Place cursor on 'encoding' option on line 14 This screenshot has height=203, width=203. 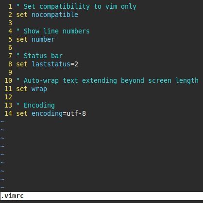click(47, 113)
